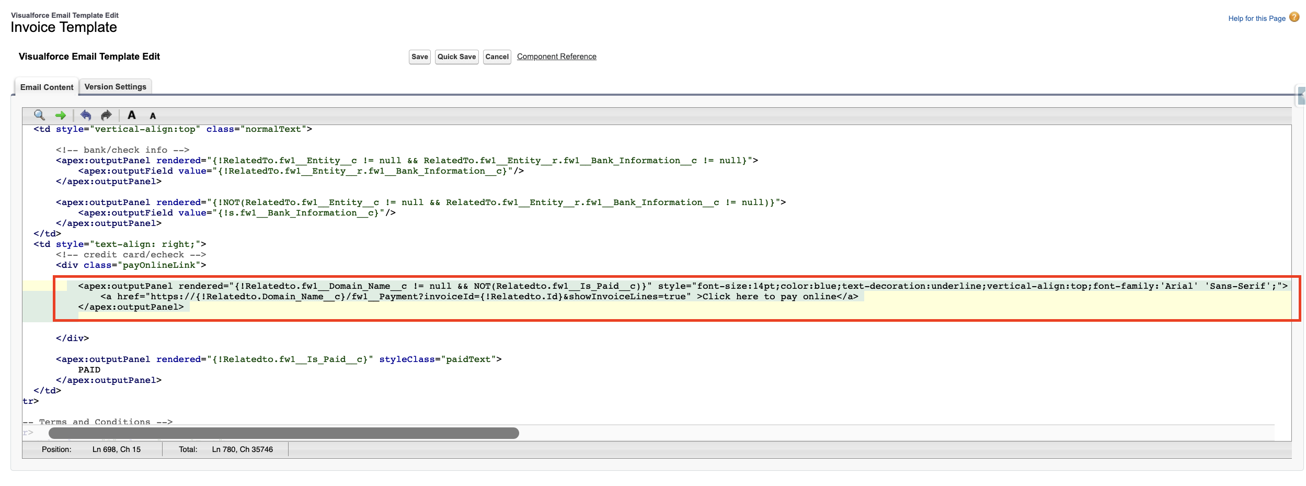Click the 'text-align: right;' td line
Image resolution: width=1306 pixels, height=486 pixels.
[x=120, y=244]
